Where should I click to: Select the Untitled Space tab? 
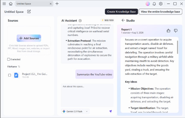(34, 4)
